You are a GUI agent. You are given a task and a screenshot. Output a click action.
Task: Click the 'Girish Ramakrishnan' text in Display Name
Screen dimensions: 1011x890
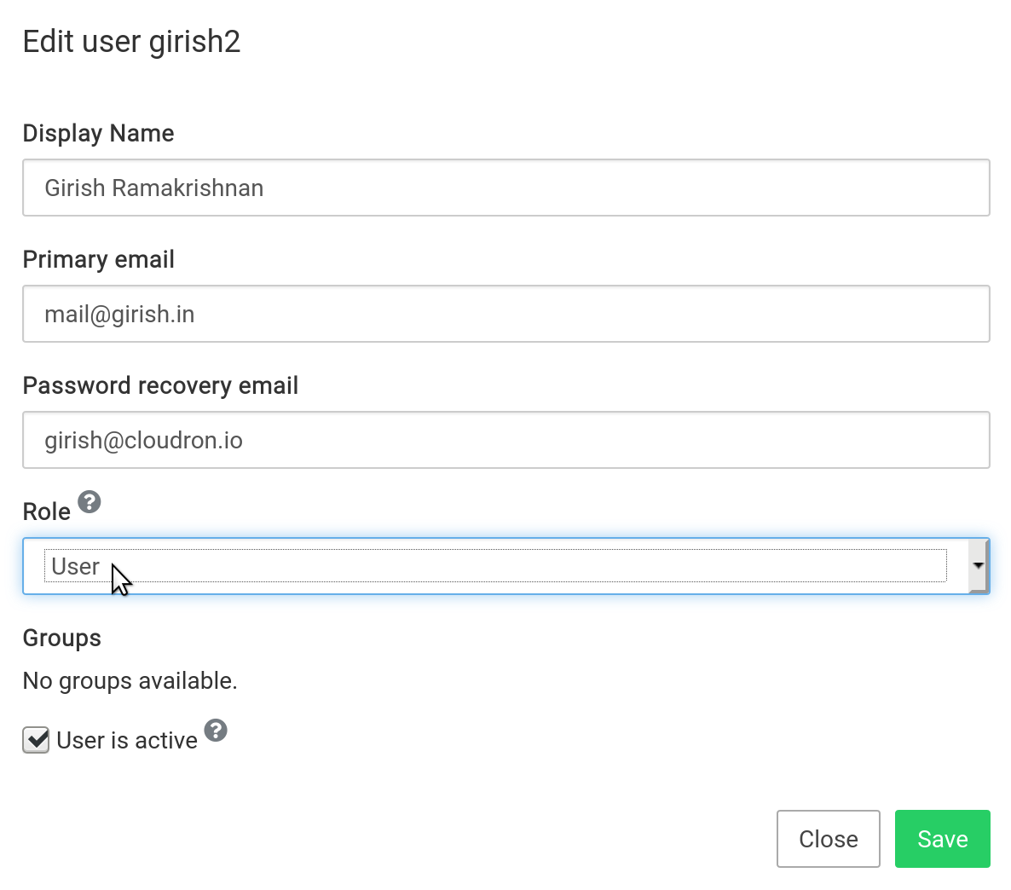pyautogui.click(x=153, y=188)
